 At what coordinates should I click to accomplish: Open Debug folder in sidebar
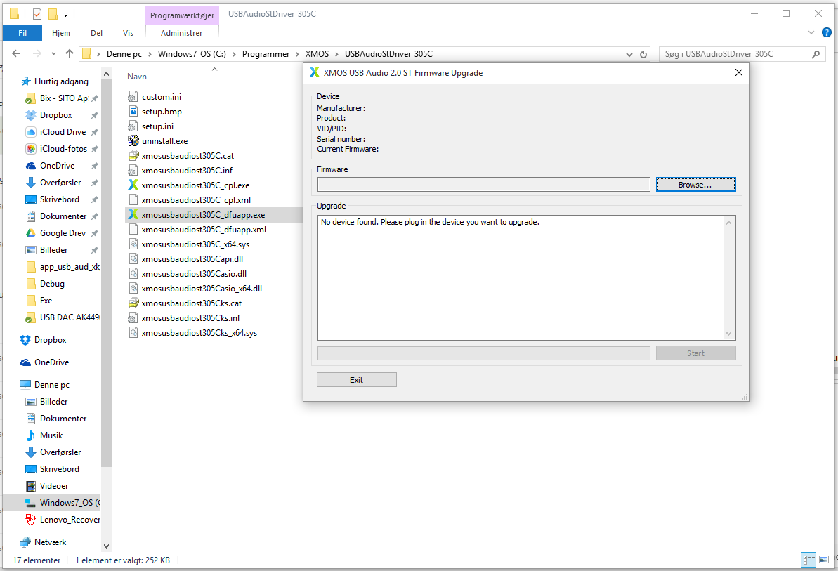click(x=52, y=284)
